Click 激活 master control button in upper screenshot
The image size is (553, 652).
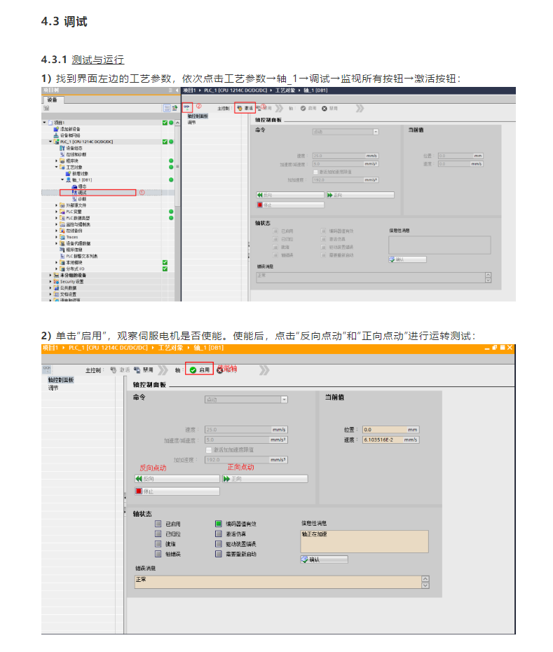[245, 108]
